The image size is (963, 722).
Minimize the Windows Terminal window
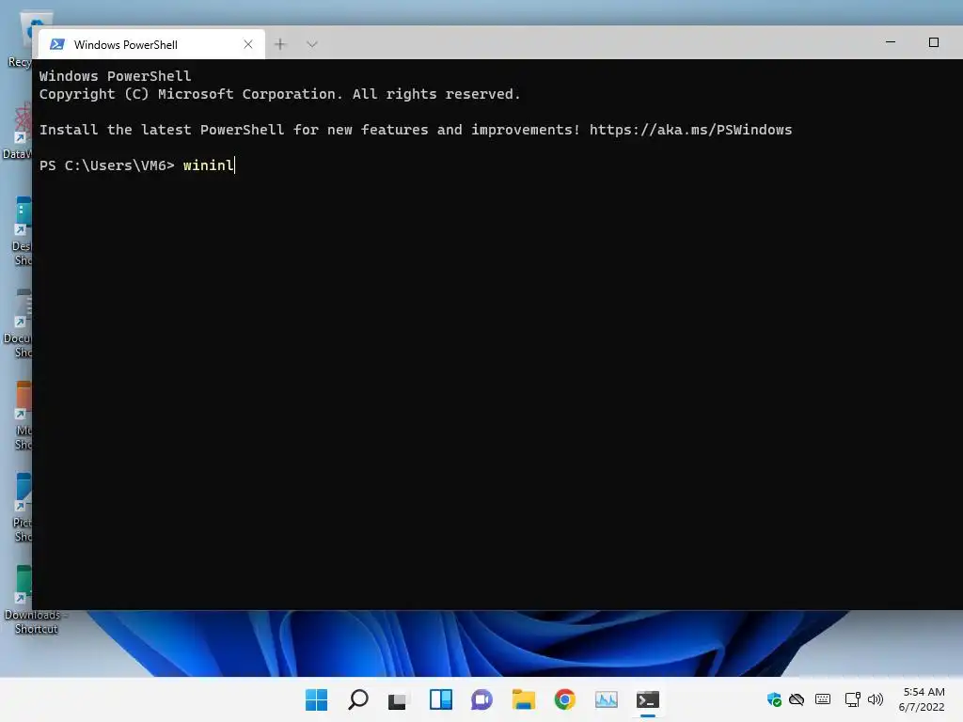891,42
